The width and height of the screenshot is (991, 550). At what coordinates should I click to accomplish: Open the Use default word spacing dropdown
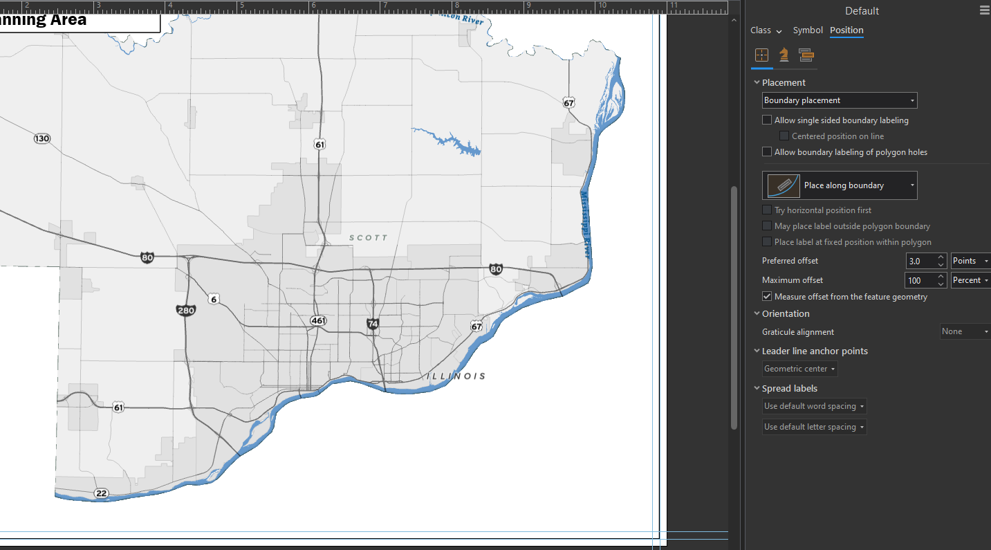pyautogui.click(x=814, y=406)
